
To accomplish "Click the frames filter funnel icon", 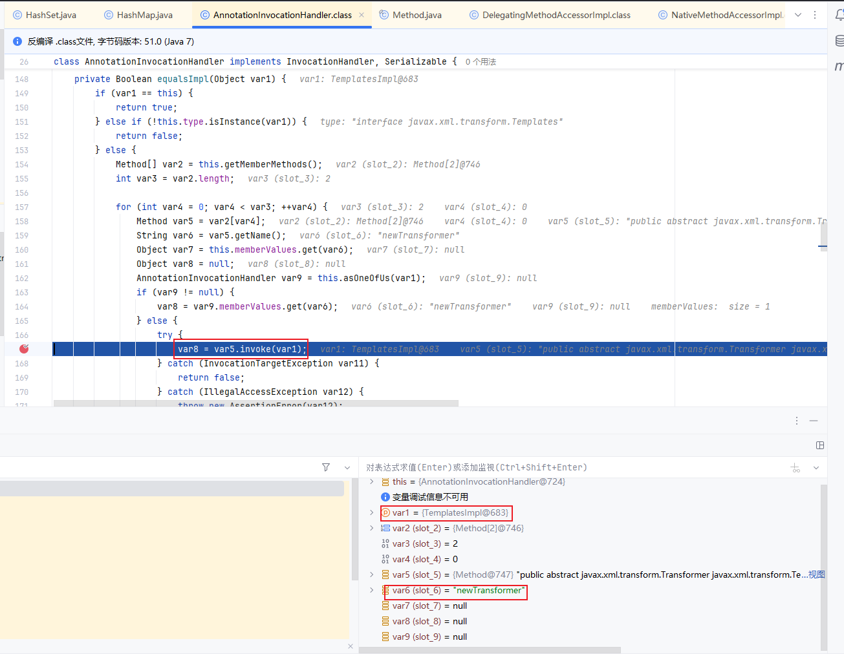I will click(x=326, y=467).
